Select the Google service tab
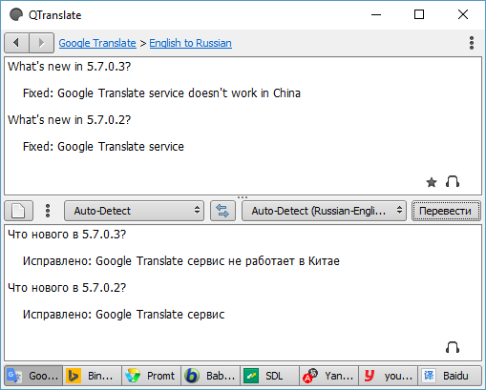The width and height of the screenshot is (486, 390). 33,376
